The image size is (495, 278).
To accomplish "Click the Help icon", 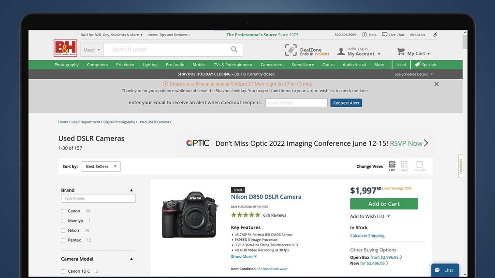I will click(365, 34).
